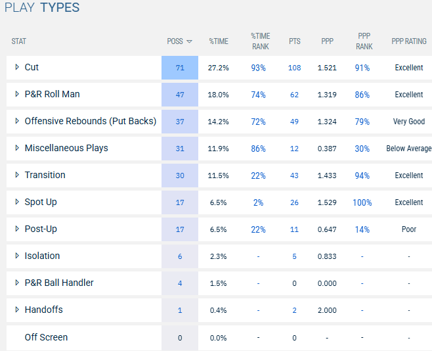Open the 71 possessions link for Cut
The width and height of the screenshot is (432, 351).
[x=180, y=68]
